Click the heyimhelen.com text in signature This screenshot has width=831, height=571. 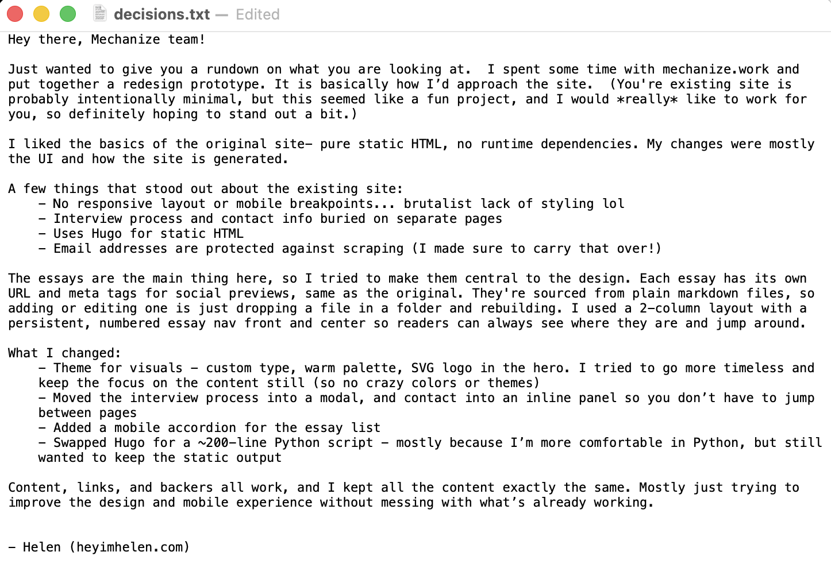coord(129,547)
